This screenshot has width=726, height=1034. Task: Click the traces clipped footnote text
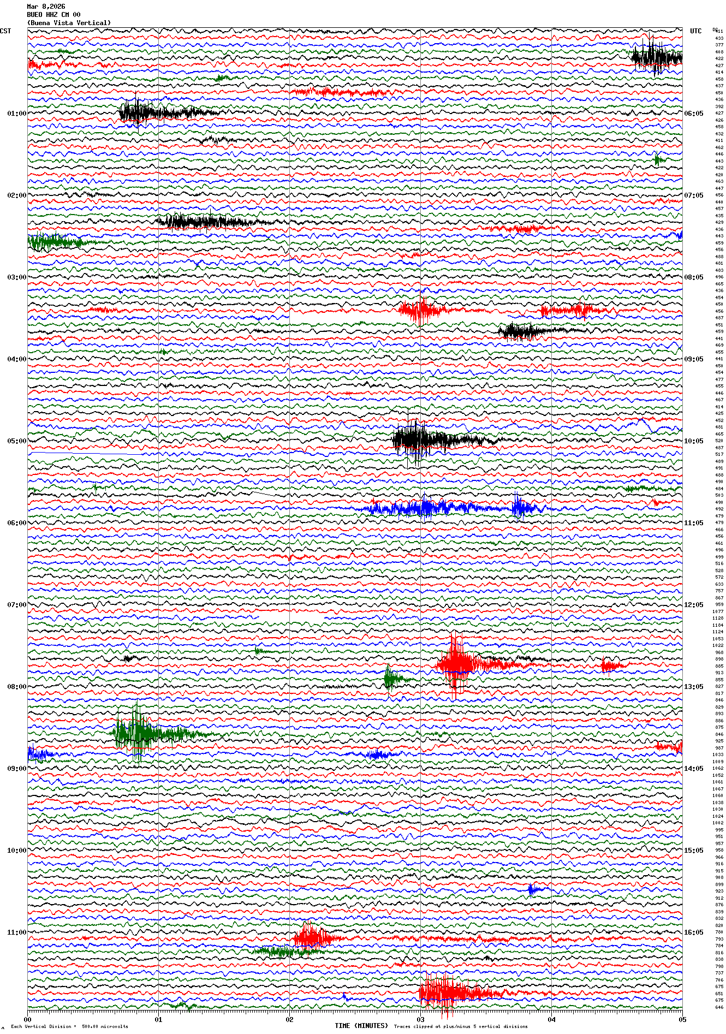point(461,1026)
